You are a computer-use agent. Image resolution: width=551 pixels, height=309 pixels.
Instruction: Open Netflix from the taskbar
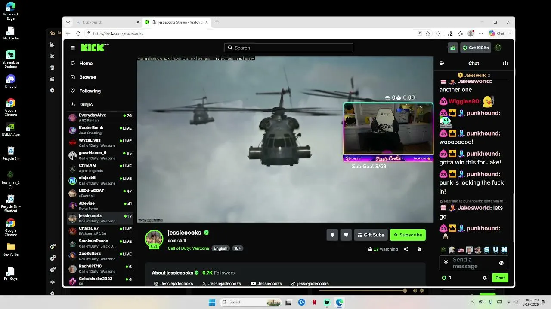(314, 302)
